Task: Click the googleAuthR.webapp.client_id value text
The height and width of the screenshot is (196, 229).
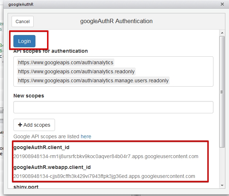Action: pos(104,176)
